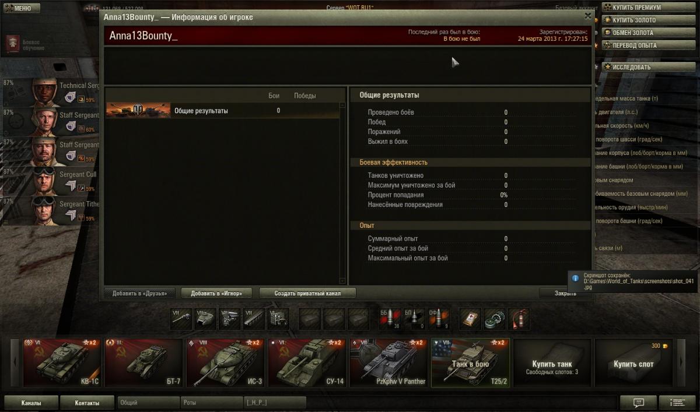Click the screenshot saved notification info icon
700x412 pixels.
(576, 279)
